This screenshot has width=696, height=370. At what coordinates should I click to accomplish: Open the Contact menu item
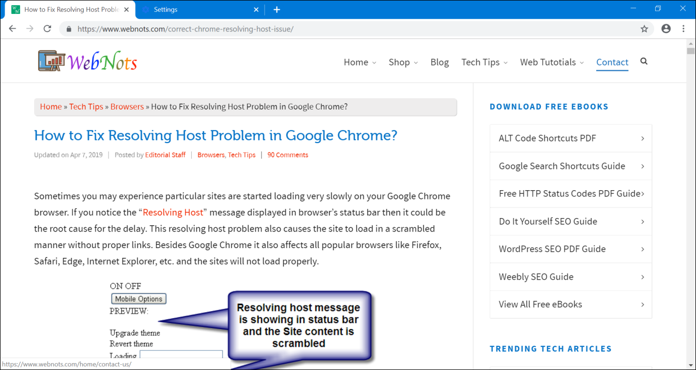(x=612, y=62)
